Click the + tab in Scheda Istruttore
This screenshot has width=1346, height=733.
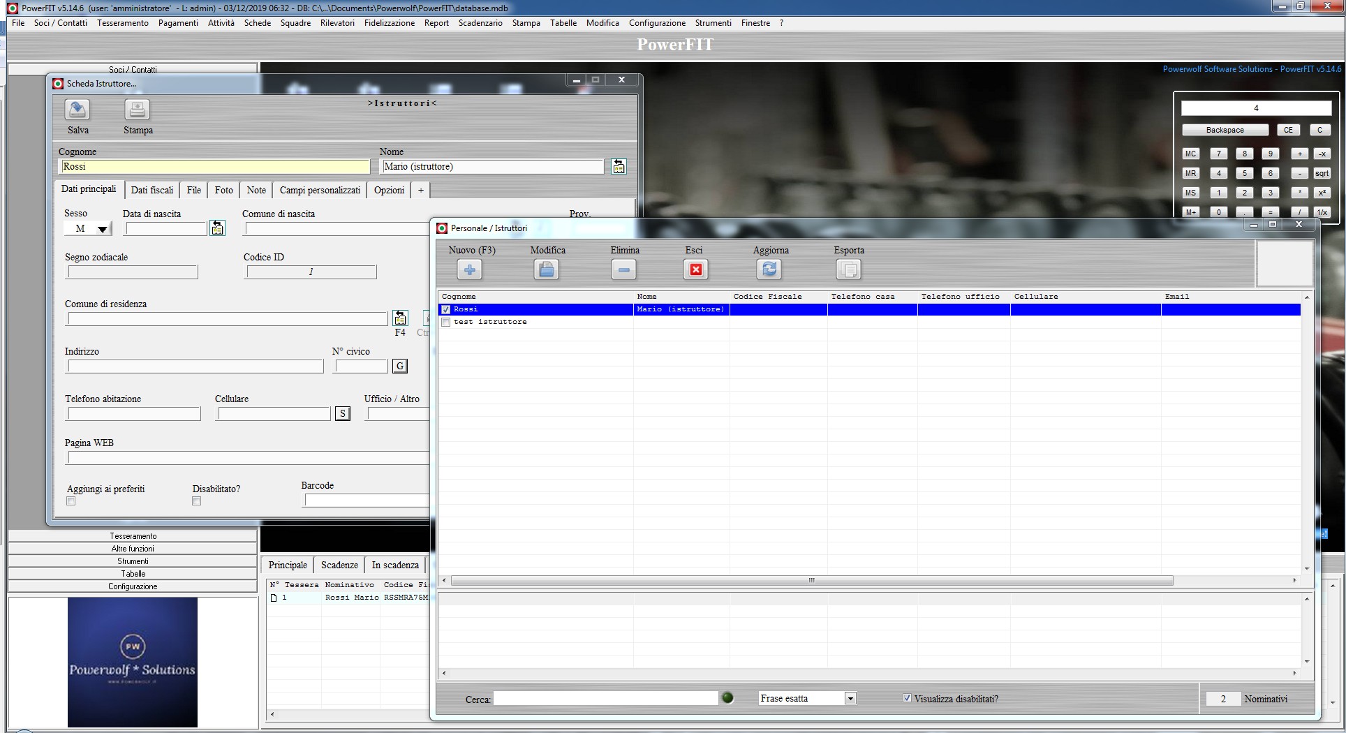[420, 190]
